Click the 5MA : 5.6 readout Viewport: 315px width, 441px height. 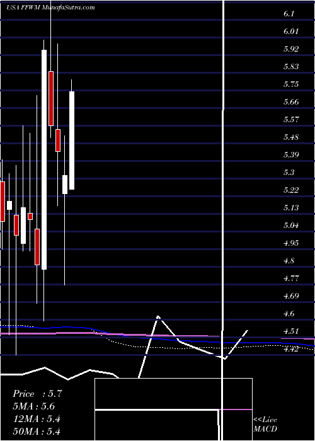34,406
